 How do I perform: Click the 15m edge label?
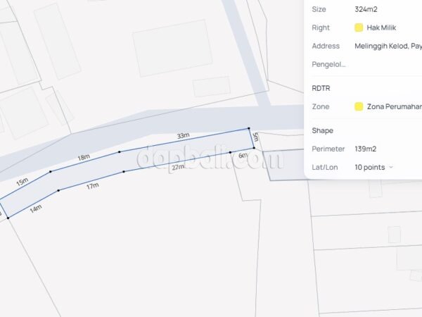23,182
